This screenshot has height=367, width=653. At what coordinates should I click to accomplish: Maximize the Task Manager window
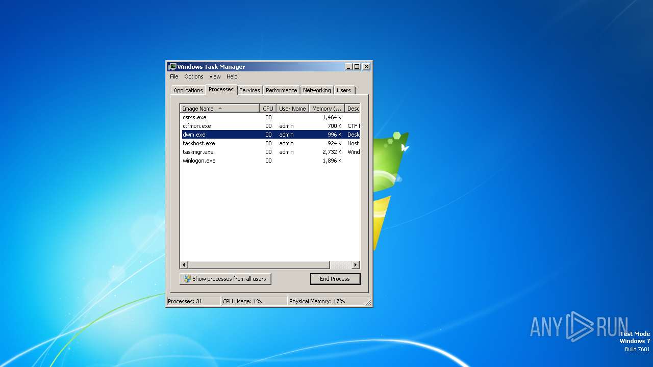357,67
